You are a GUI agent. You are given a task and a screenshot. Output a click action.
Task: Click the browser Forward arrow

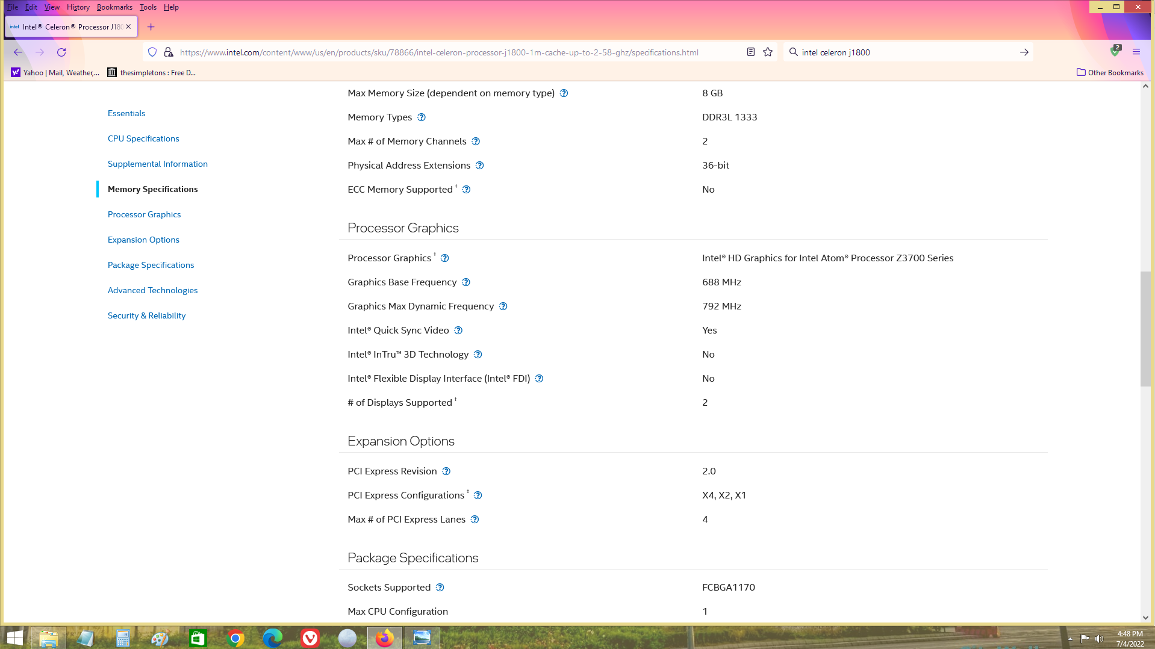(40, 52)
